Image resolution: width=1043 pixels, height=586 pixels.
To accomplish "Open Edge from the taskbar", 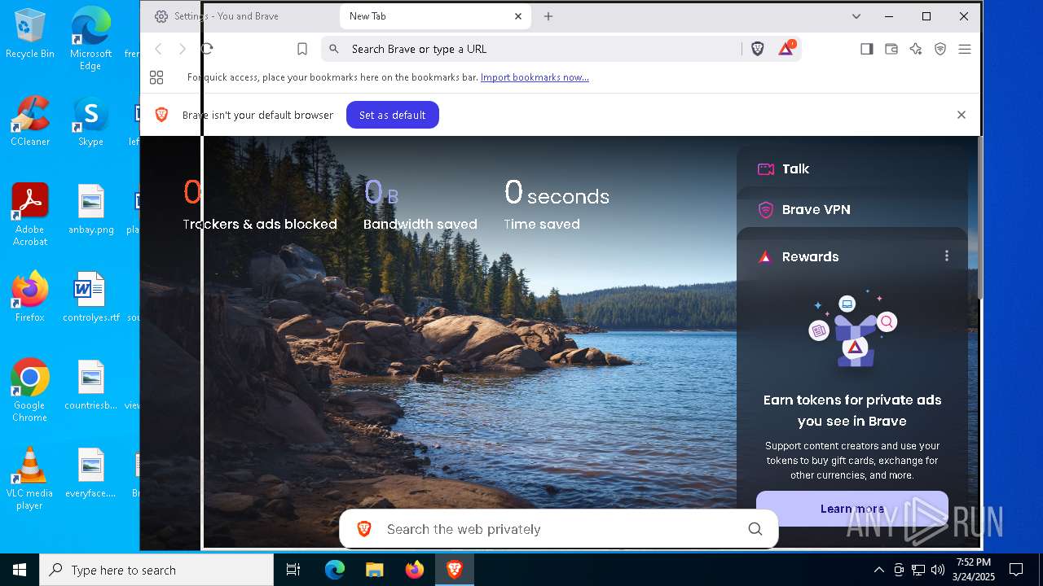I will [x=335, y=570].
